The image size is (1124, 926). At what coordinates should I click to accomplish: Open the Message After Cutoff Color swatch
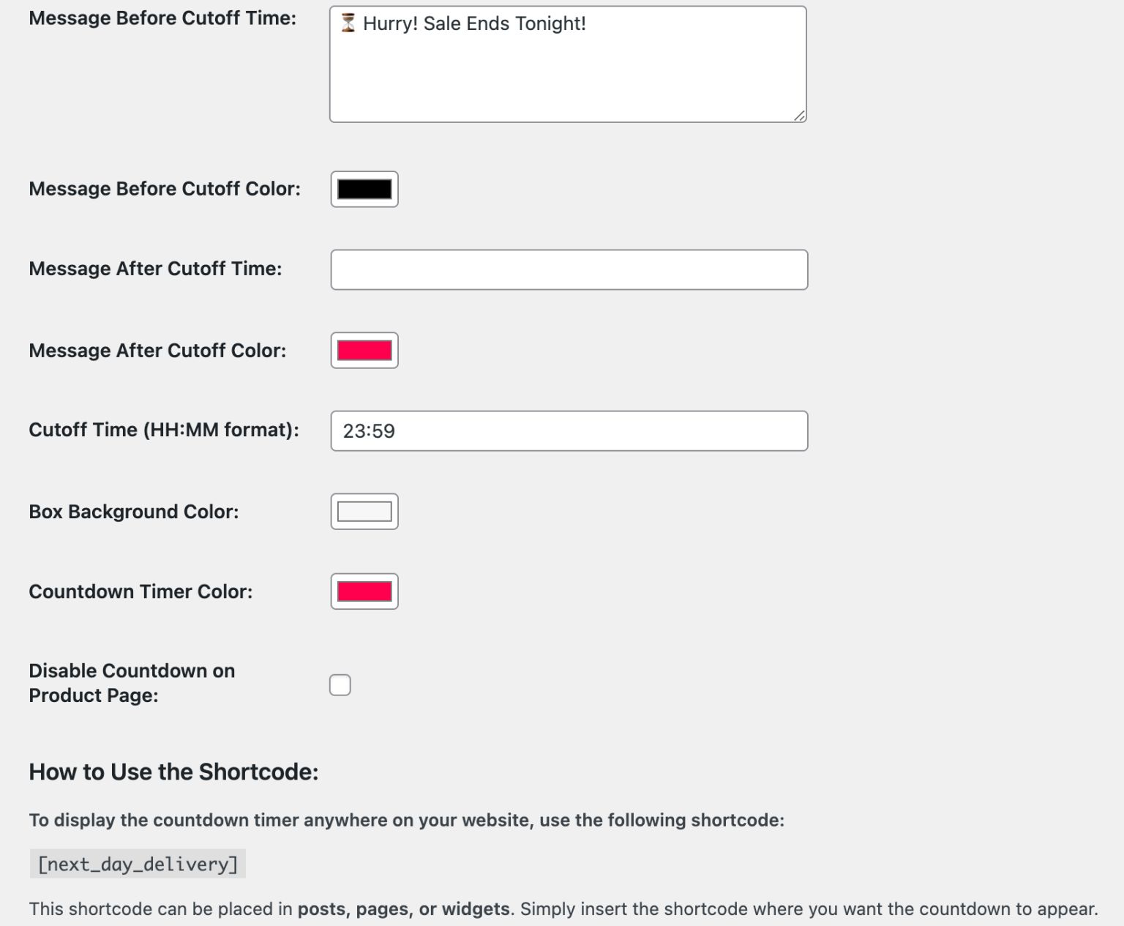tap(364, 351)
